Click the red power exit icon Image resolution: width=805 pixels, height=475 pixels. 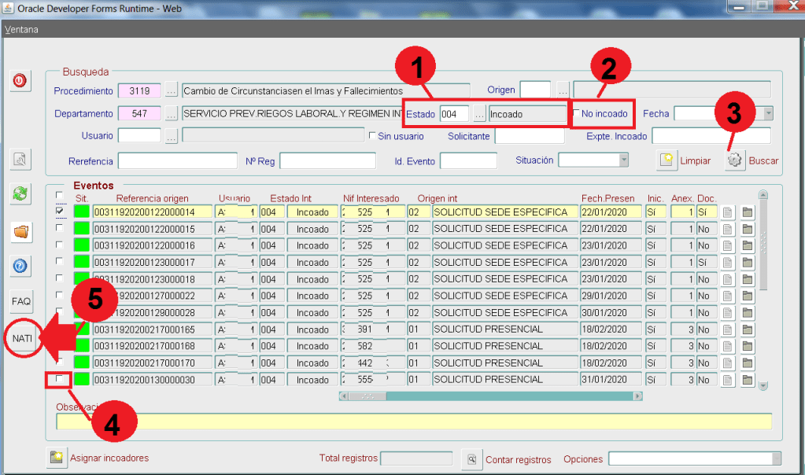(20, 80)
